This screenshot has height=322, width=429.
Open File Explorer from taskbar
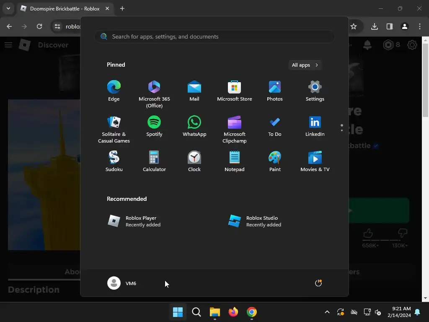point(215,312)
